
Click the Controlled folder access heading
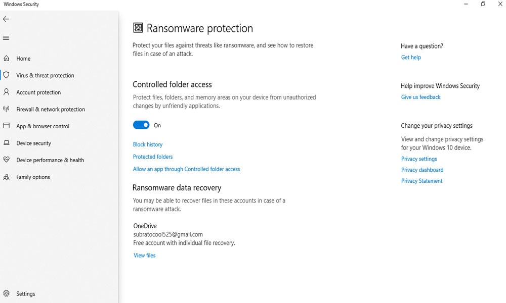coord(173,84)
